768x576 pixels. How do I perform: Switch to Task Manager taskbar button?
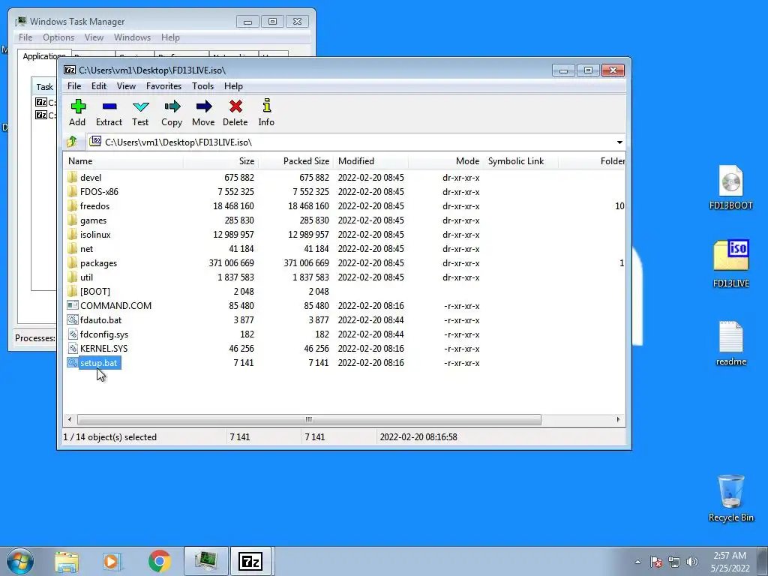click(205, 561)
